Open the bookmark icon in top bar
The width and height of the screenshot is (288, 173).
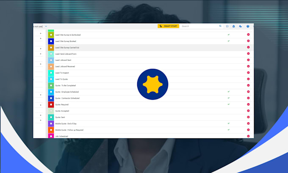(x=227, y=26)
